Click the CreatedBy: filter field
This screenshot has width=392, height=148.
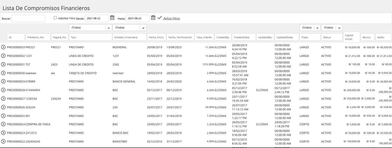[223, 37]
